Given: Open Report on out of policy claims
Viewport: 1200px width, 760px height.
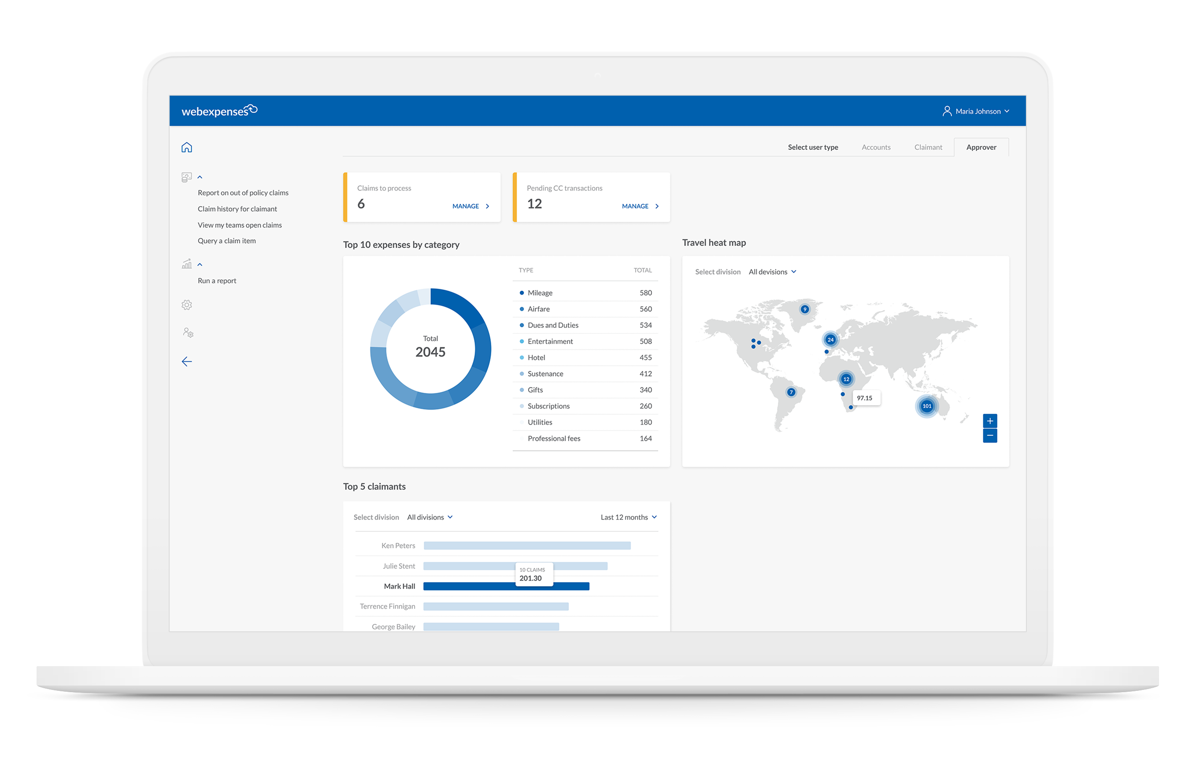Looking at the screenshot, I should pyautogui.click(x=243, y=193).
